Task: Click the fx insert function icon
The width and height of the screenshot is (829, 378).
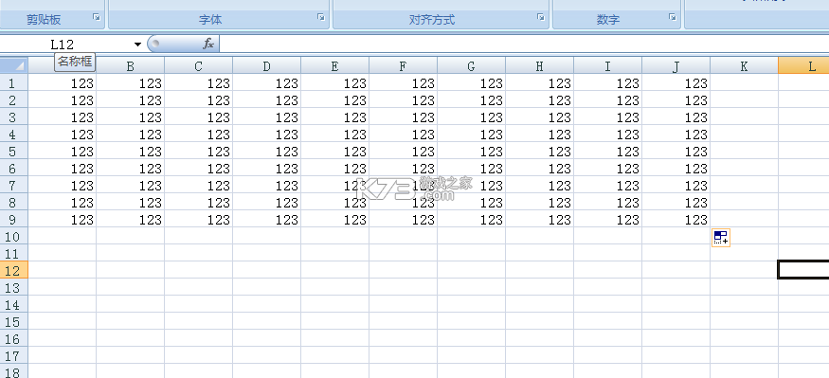Action: tap(208, 44)
